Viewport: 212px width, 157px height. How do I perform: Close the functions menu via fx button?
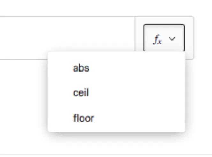tap(164, 38)
